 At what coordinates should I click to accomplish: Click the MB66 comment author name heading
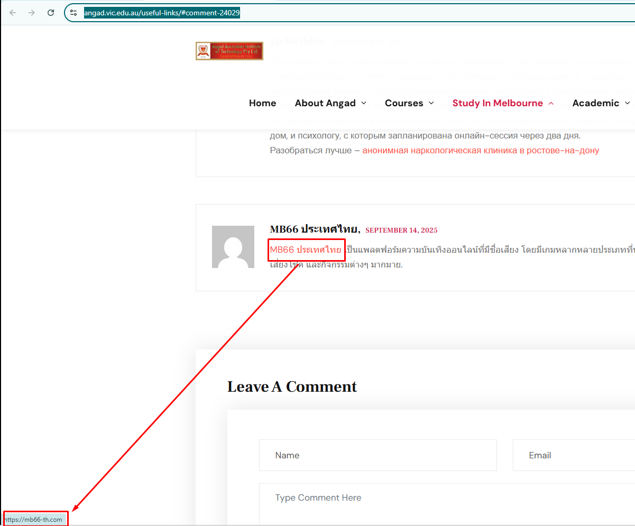tap(315, 229)
